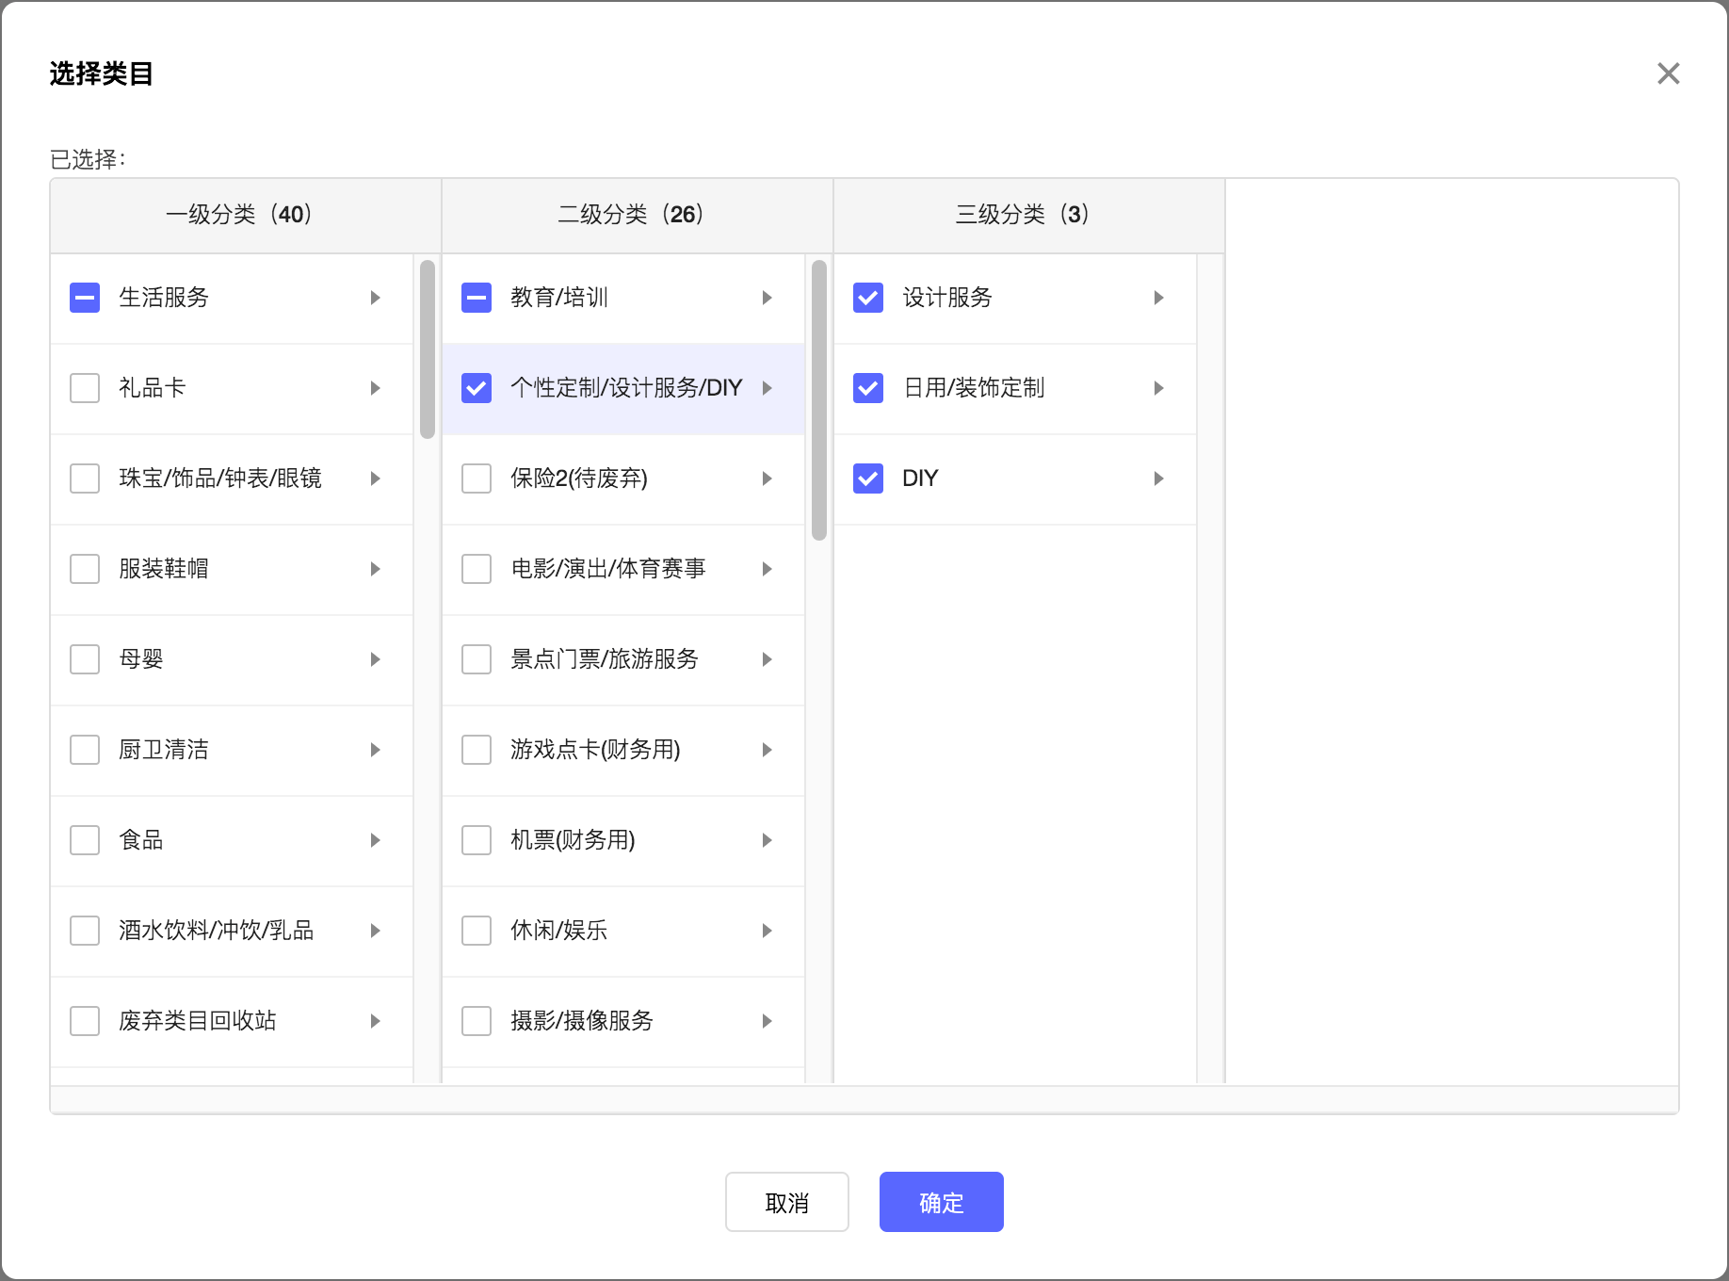Check the 游戏点卡(财务用) checkbox
Image resolution: width=1729 pixels, height=1281 pixels.
click(x=477, y=750)
